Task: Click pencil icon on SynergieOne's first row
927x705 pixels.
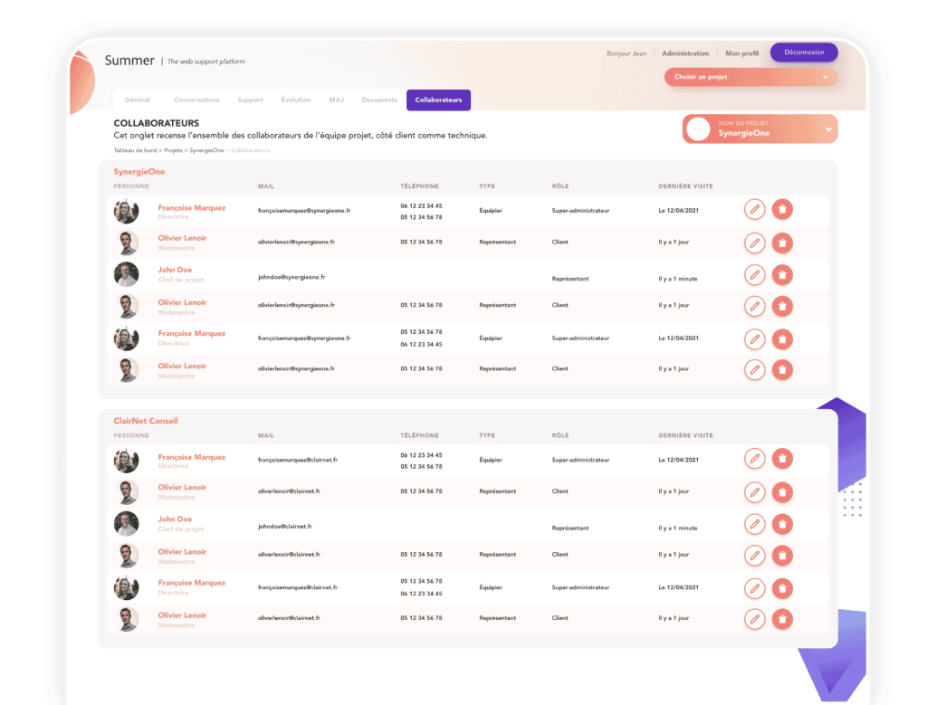Action: coord(754,210)
